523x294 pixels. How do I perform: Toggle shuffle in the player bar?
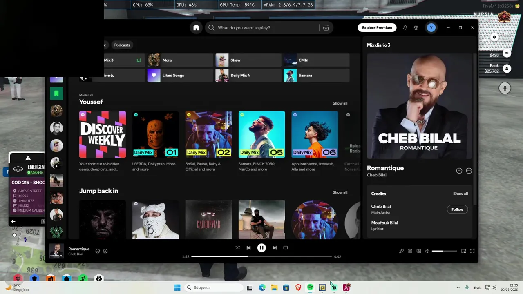(237, 248)
